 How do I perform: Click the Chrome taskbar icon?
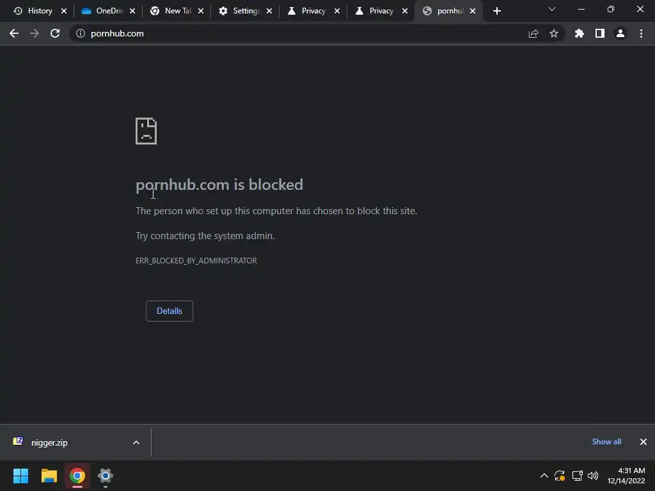pyautogui.click(x=77, y=476)
